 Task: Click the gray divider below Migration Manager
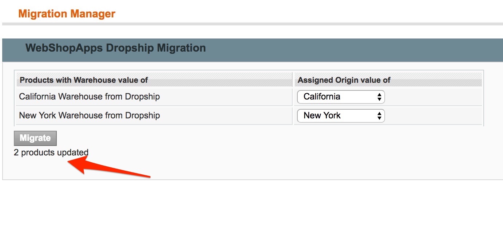pos(251,24)
